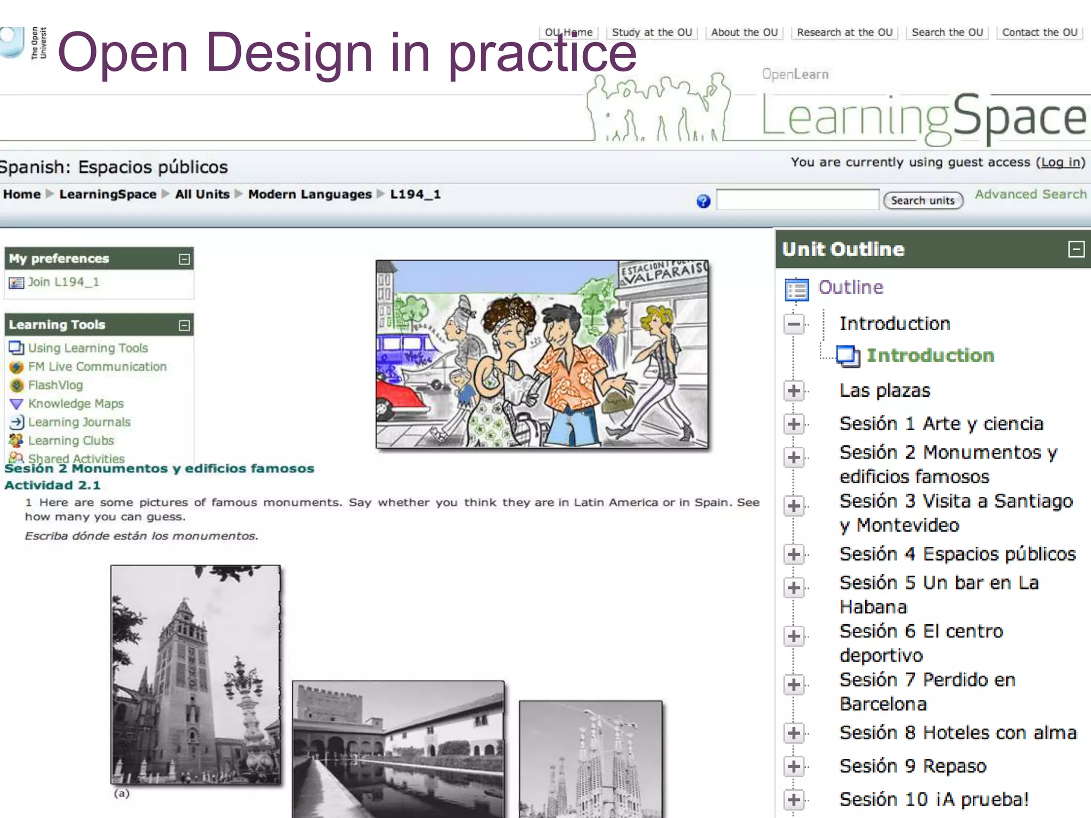The width and height of the screenshot is (1091, 818).
Task: Click the Log in link
Action: tap(1061, 162)
